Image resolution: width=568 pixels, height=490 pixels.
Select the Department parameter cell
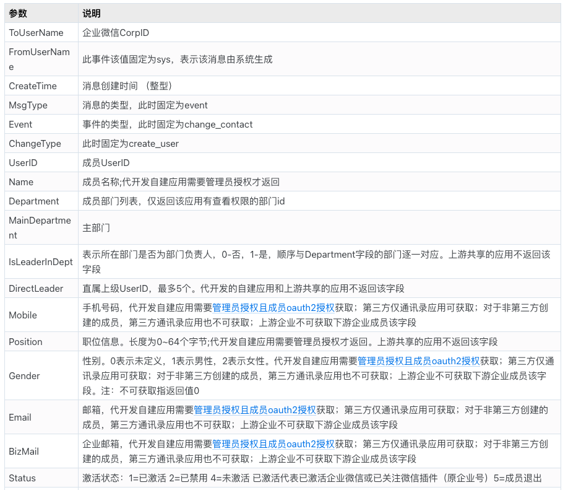tap(41, 201)
